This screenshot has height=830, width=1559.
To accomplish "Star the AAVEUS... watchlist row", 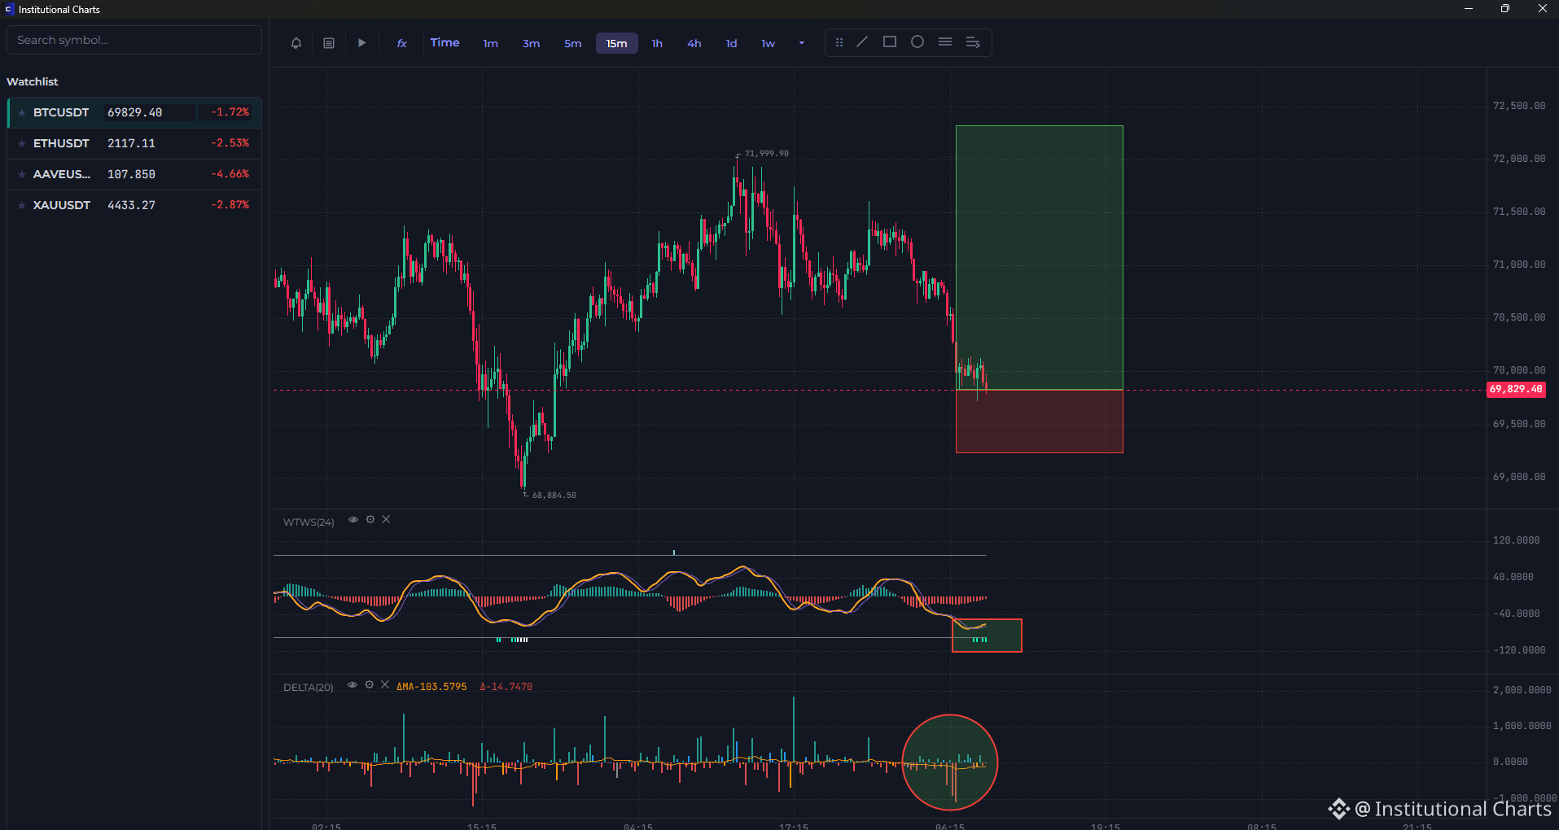I will [22, 174].
